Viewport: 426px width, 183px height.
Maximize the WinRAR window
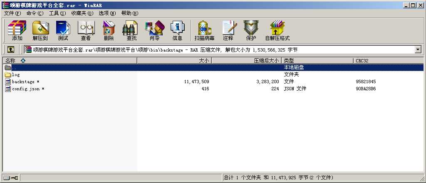tap(413, 5)
